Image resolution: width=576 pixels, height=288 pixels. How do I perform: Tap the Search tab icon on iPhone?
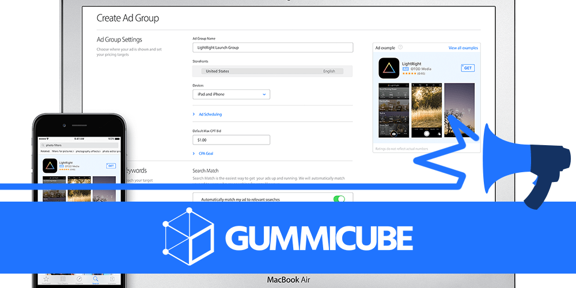point(96,279)
